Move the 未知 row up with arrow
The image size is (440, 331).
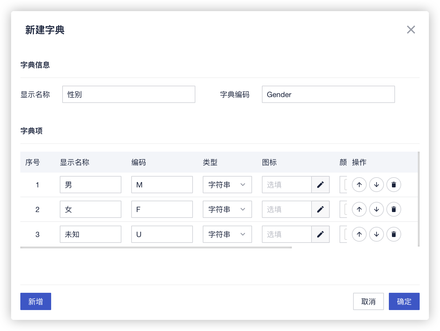[x=359, y=234]
